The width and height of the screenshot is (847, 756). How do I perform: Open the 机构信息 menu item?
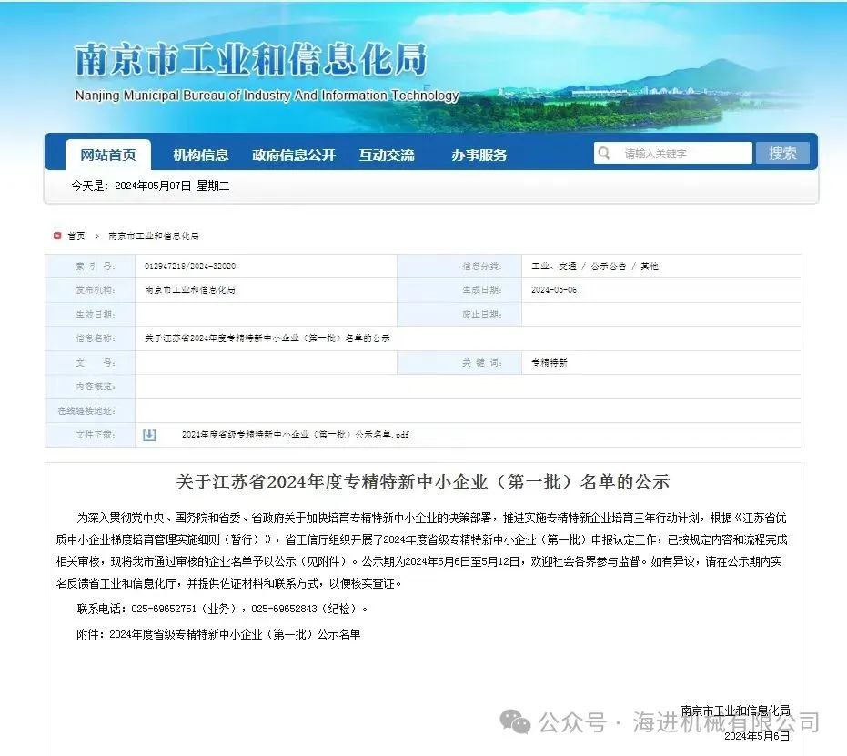201,155
